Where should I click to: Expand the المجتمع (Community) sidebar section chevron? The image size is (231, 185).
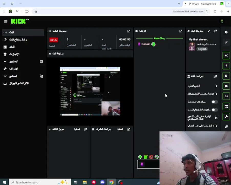pos(5,76)
